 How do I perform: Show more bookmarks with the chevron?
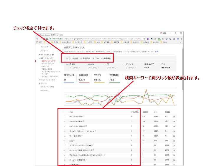(180, 42)
